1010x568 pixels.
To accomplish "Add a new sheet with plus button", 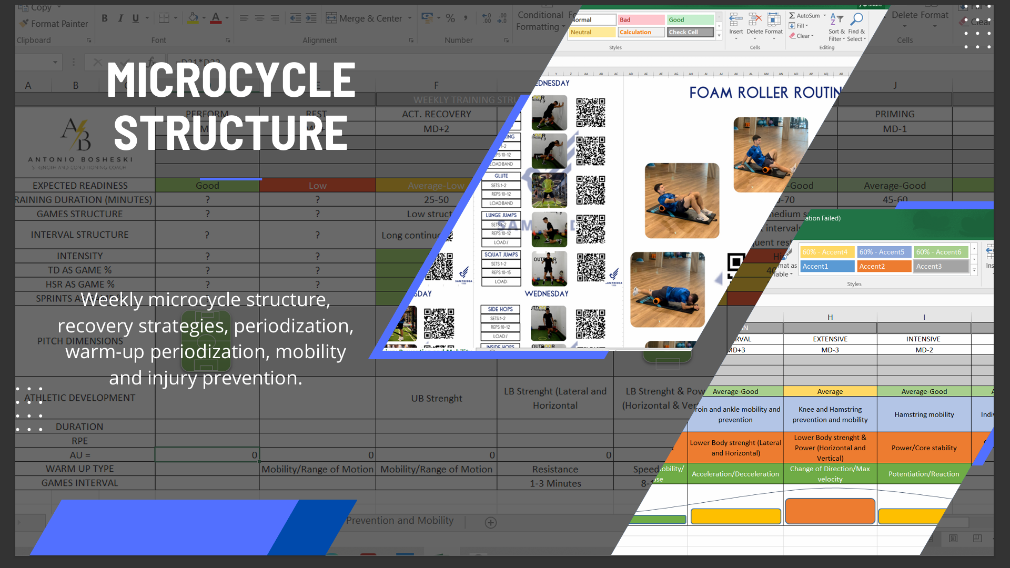I will [x=491, y=522].
